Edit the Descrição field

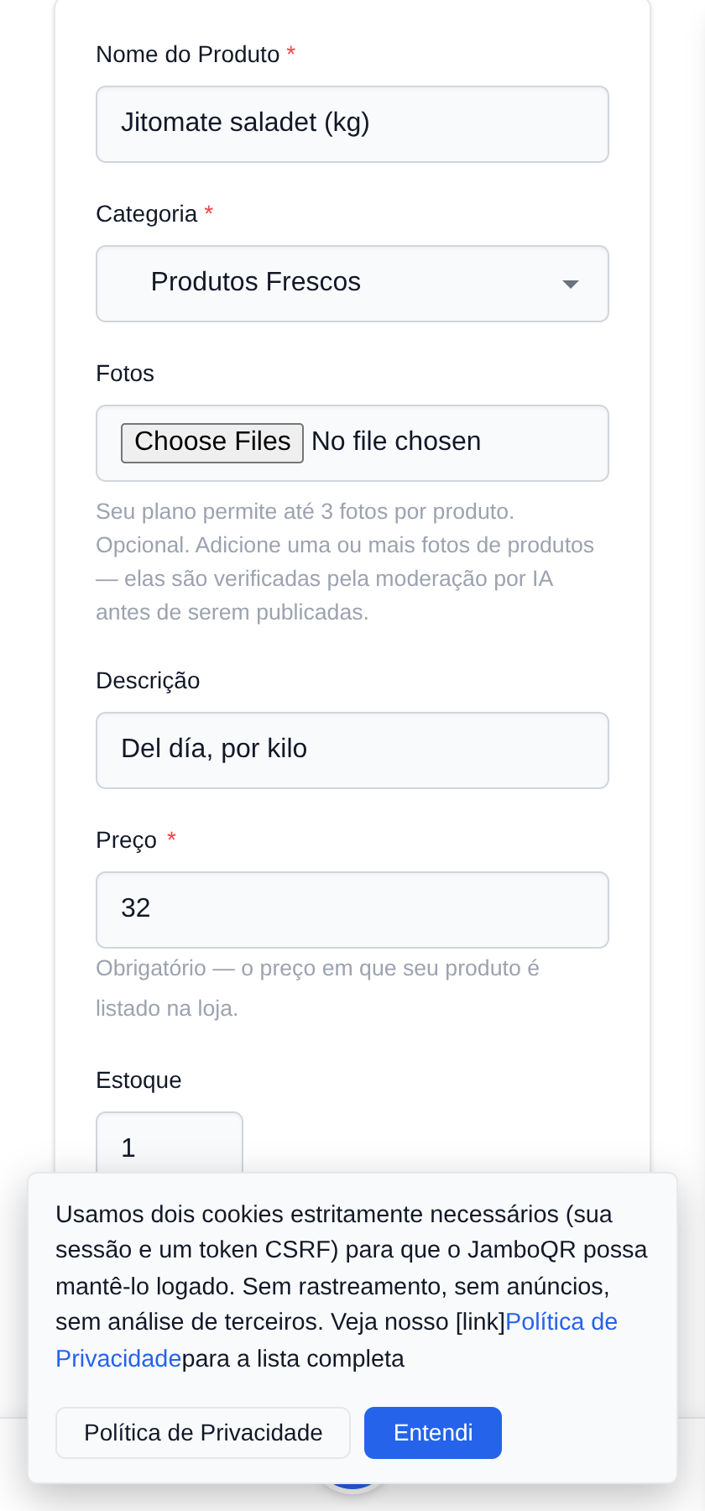click(352, 750)
